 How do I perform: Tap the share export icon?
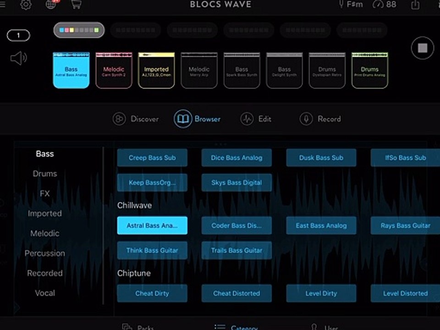pyautogui.click(x=415, y=5)
